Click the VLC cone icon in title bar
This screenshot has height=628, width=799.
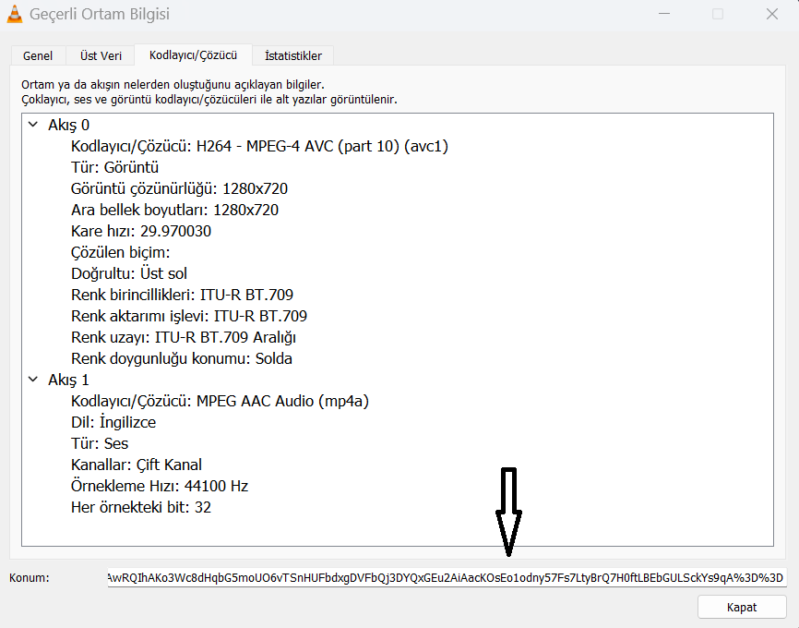pos(14,15)
